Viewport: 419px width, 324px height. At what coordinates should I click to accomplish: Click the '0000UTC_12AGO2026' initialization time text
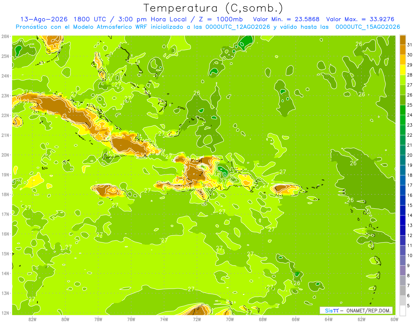238,27
